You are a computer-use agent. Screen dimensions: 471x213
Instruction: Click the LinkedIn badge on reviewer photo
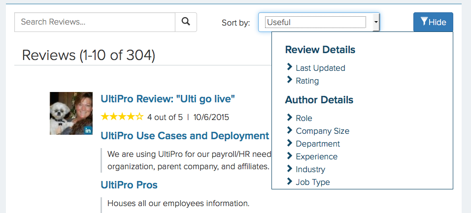pyautogui.click(x=88, y=130)
